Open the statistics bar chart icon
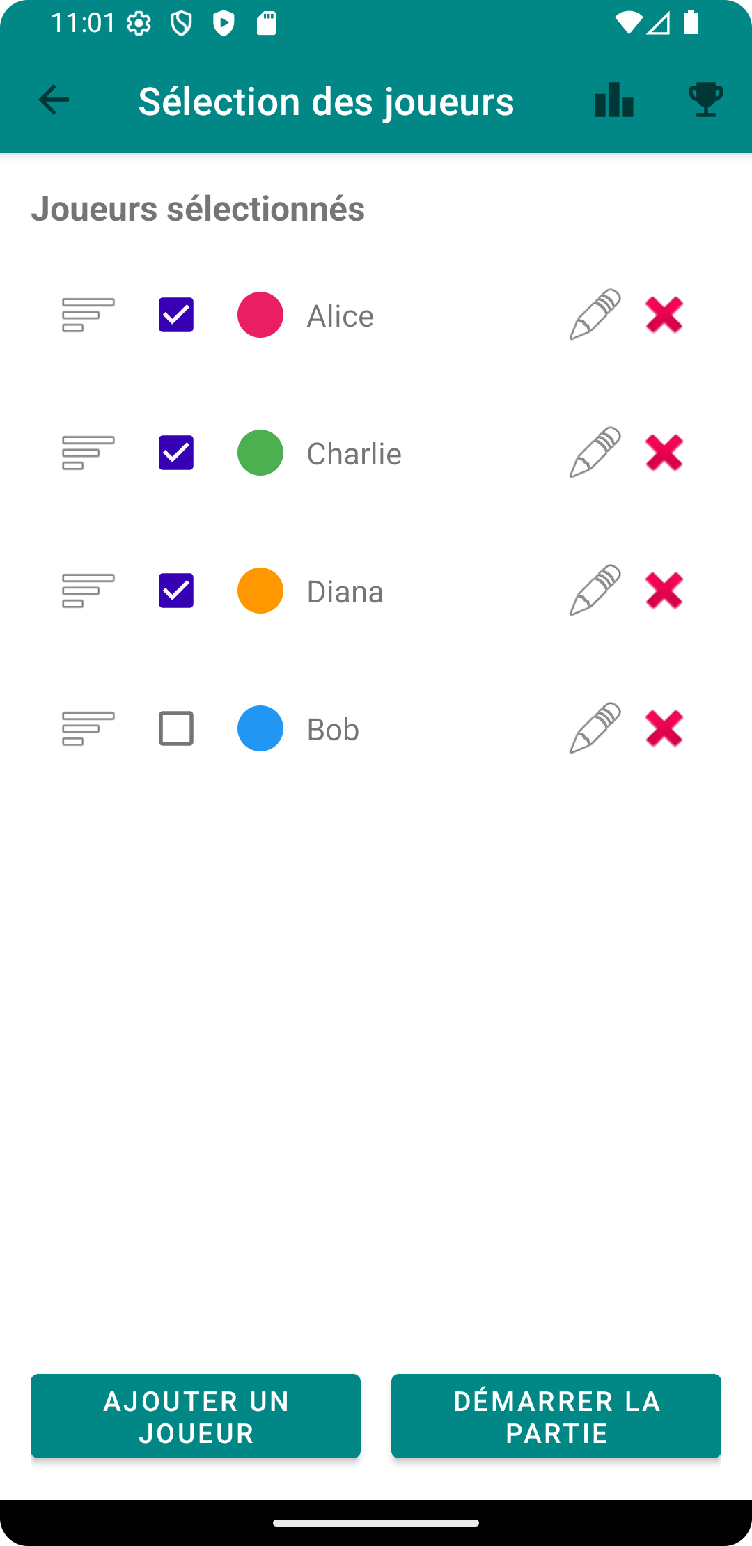 pyautogui.click(x=614, y=100)
